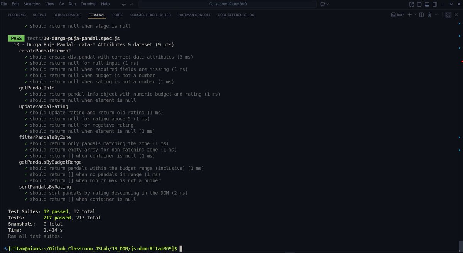Toggle maximized panel size
This screenshot has width=463, height=253.
(448, 15)
